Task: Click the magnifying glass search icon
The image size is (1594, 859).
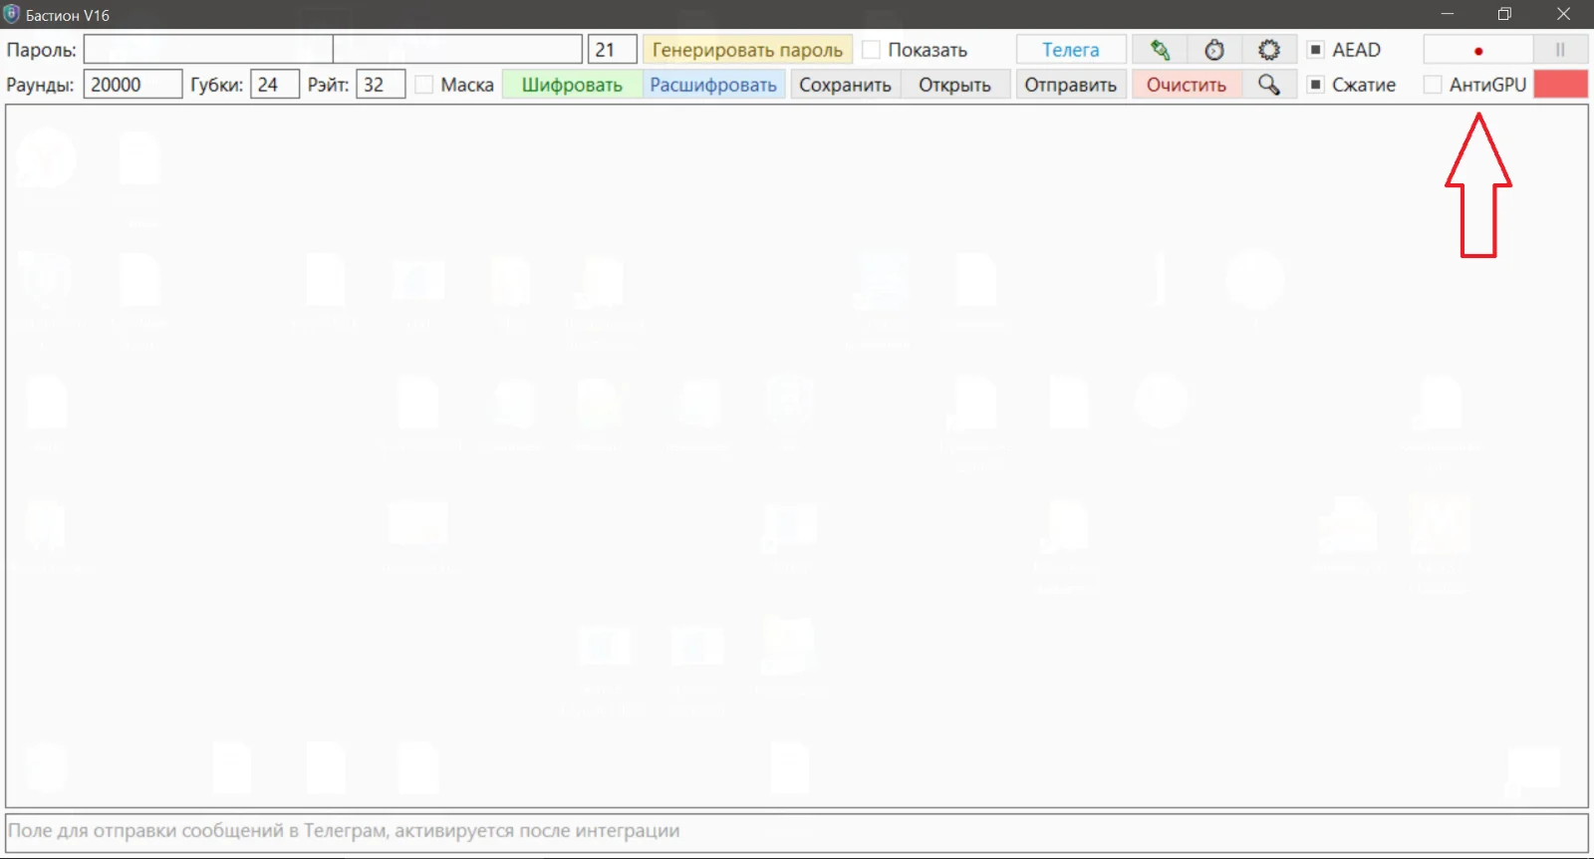Action: (1268, 85)
